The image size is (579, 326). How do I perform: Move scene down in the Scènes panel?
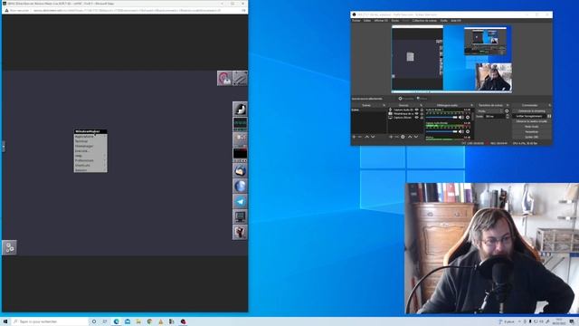373,137
